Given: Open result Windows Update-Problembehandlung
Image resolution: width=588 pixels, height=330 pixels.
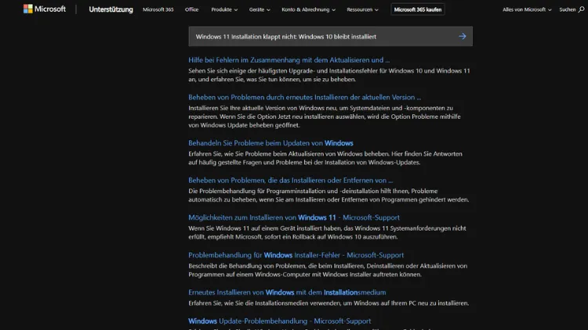Looking at the screenshot, I should [279, 321].
